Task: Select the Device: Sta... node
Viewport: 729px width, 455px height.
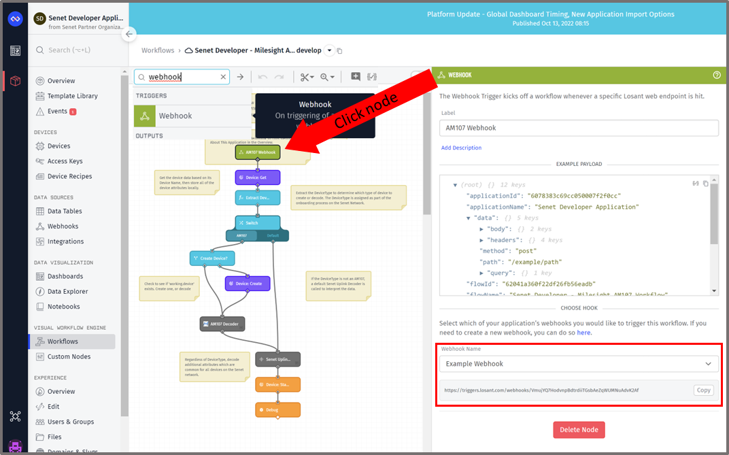Action: [x=277, y=385]
